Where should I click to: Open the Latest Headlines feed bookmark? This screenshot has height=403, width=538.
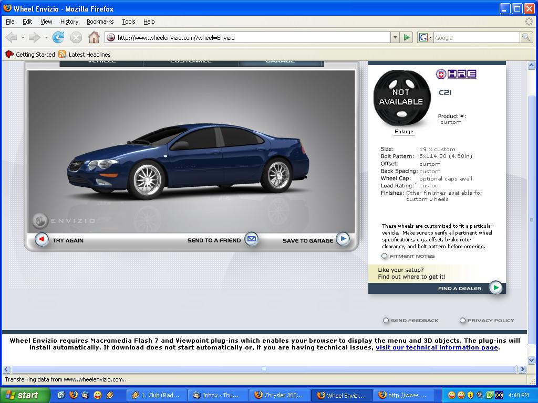(x=85, y=55)
